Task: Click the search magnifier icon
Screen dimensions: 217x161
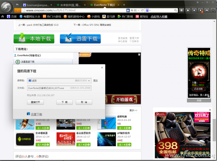Action: click(175, 10)
